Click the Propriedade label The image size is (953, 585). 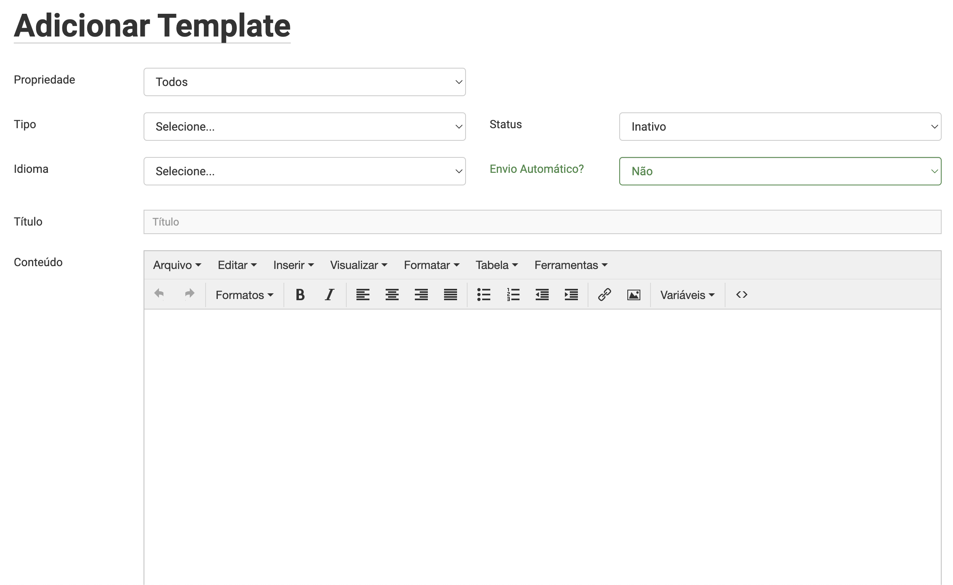tap(44, 80)
